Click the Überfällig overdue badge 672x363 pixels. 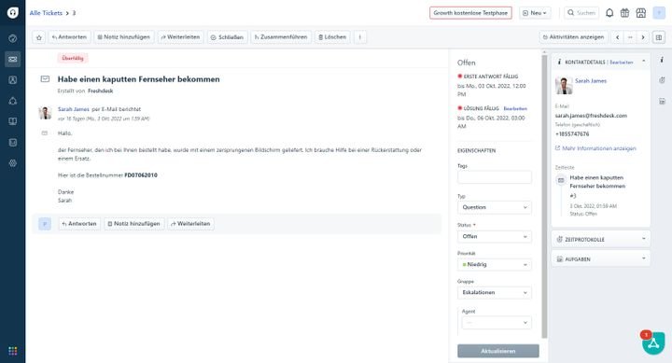point(73,58)
